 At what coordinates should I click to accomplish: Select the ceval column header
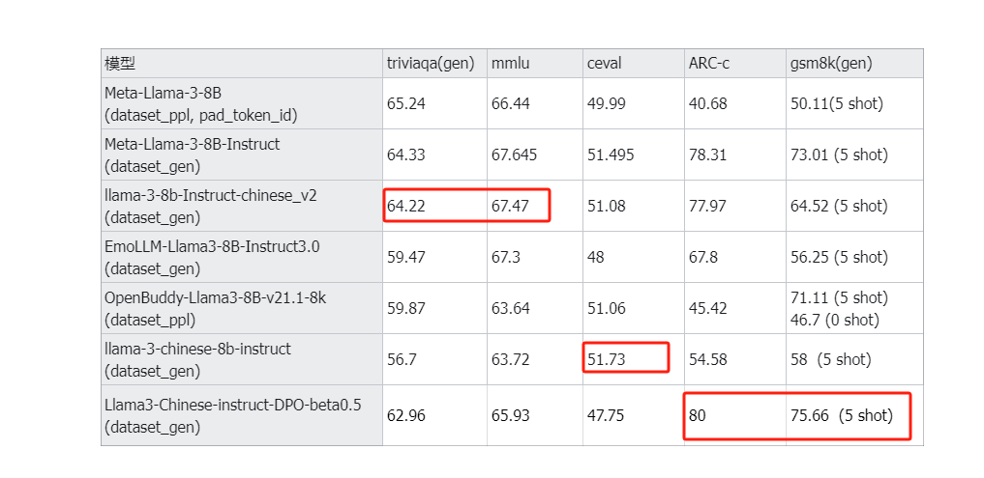pyautogui.click(x=633, y=64)
